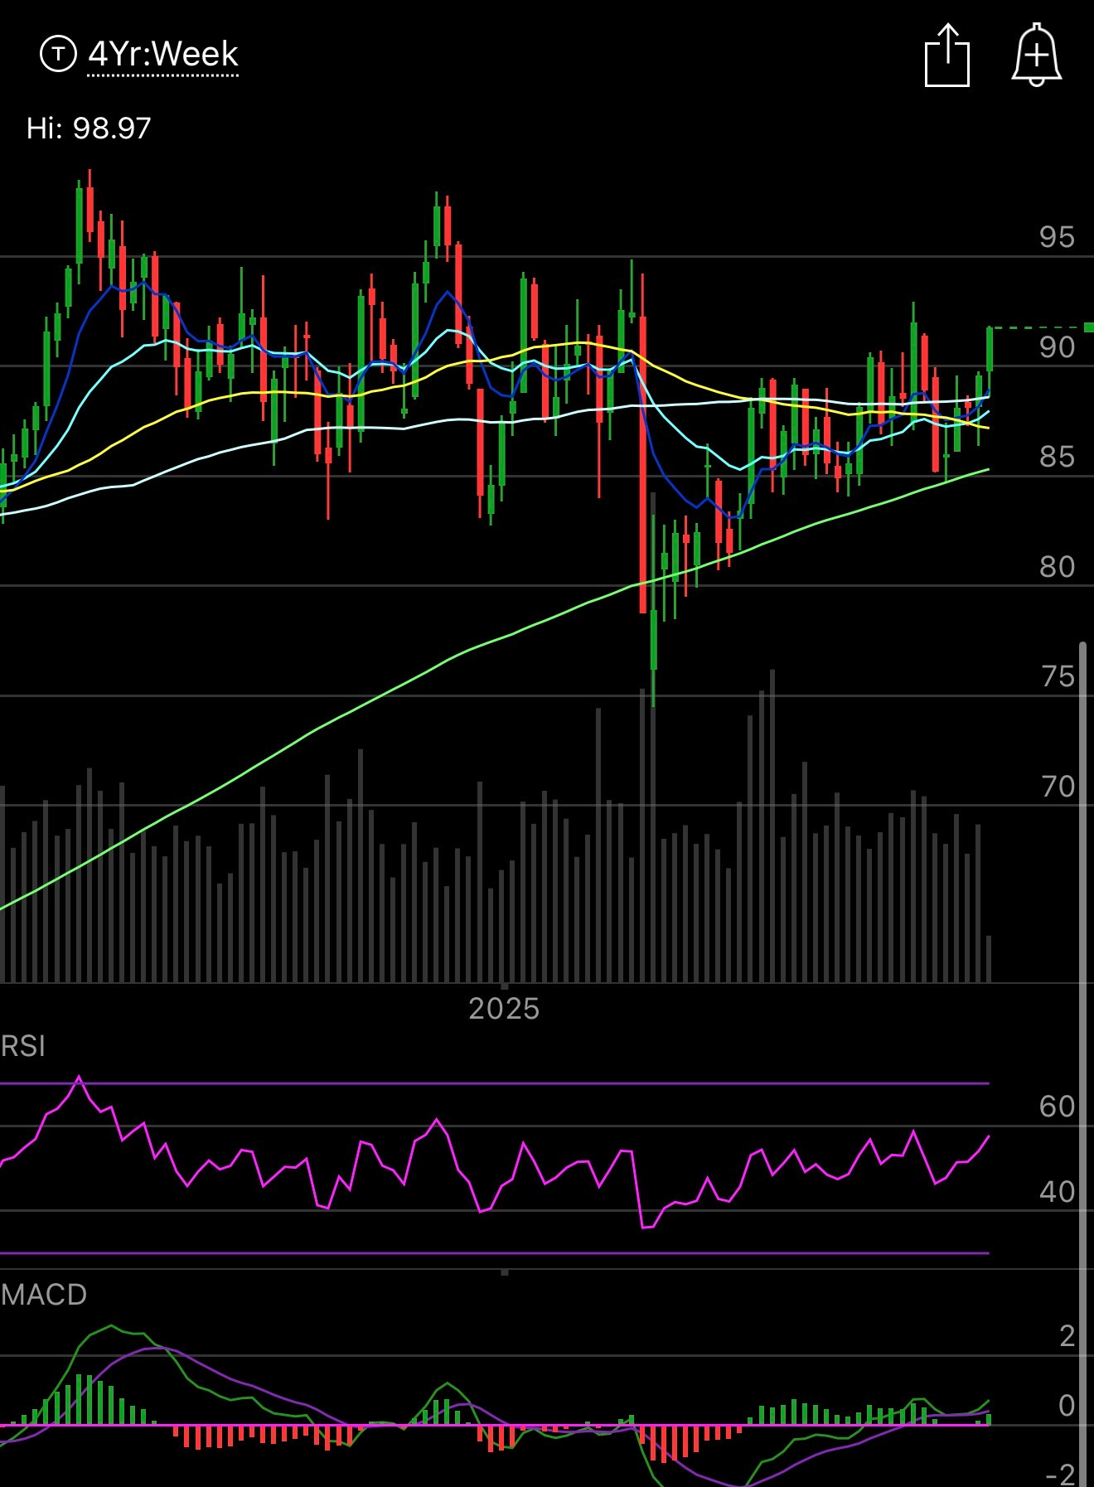Tap the MACD 2 scale label
The width and height of the screenshot is (1094, 1487).
click(1067, 1336)
